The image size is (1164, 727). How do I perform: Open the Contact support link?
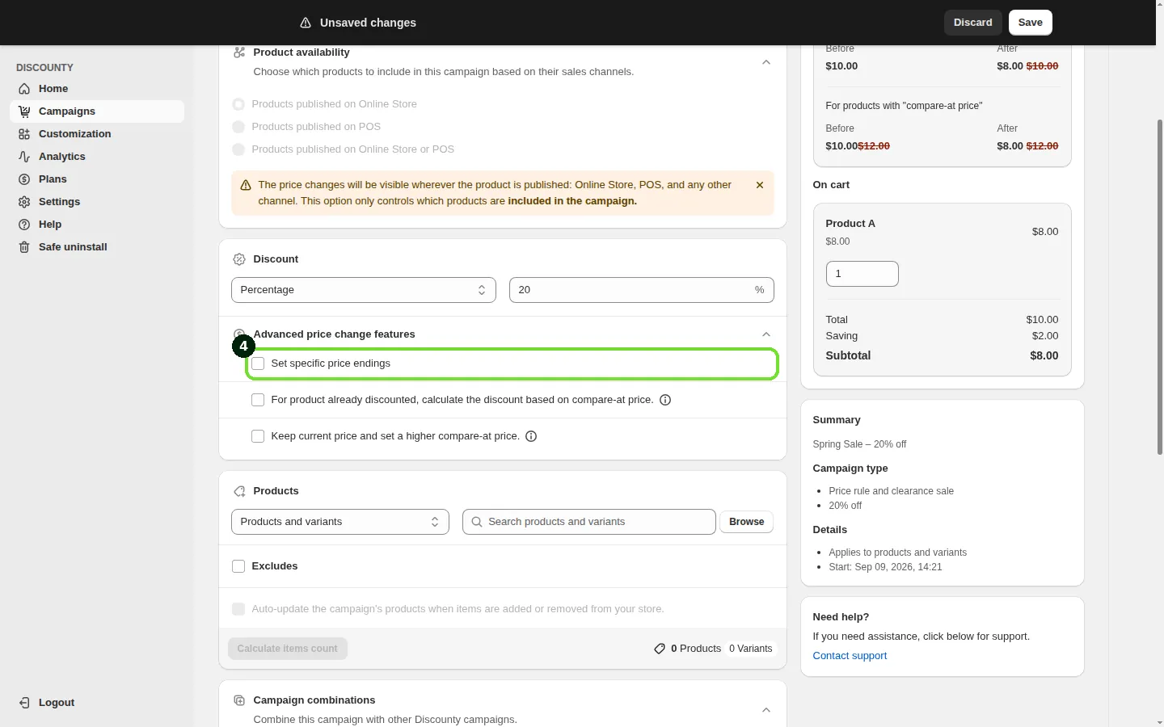coord(850,656)
